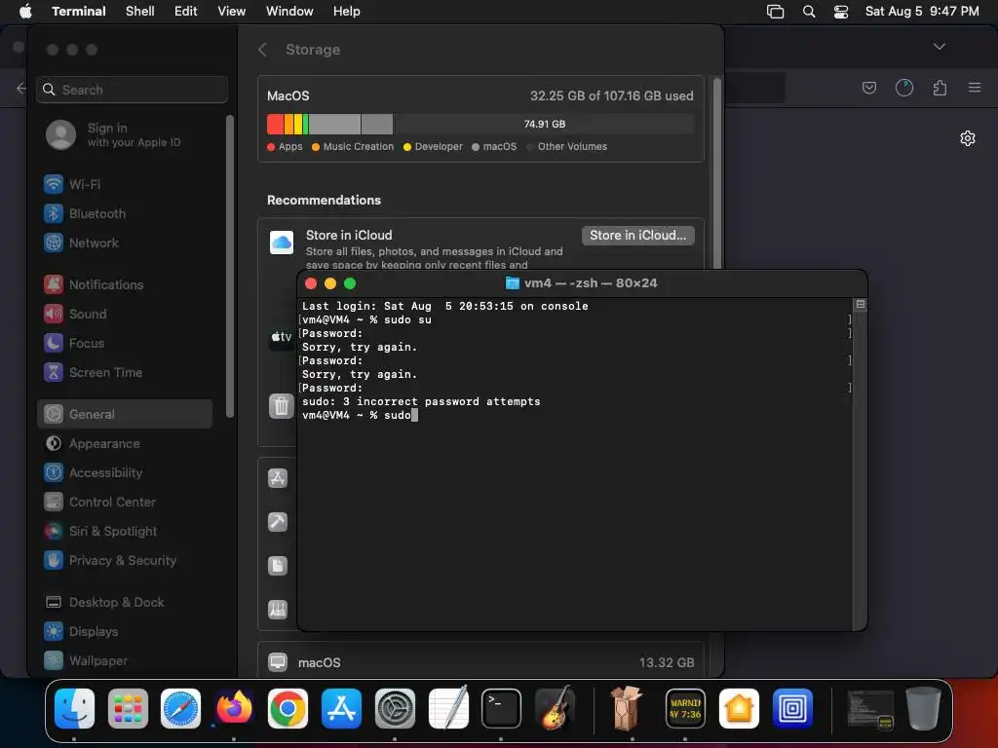Image resolution: width=998 pixels, height=748 pixels.
Task: Open Siri & Spotlight settings
Action: (x=100, y=532)
